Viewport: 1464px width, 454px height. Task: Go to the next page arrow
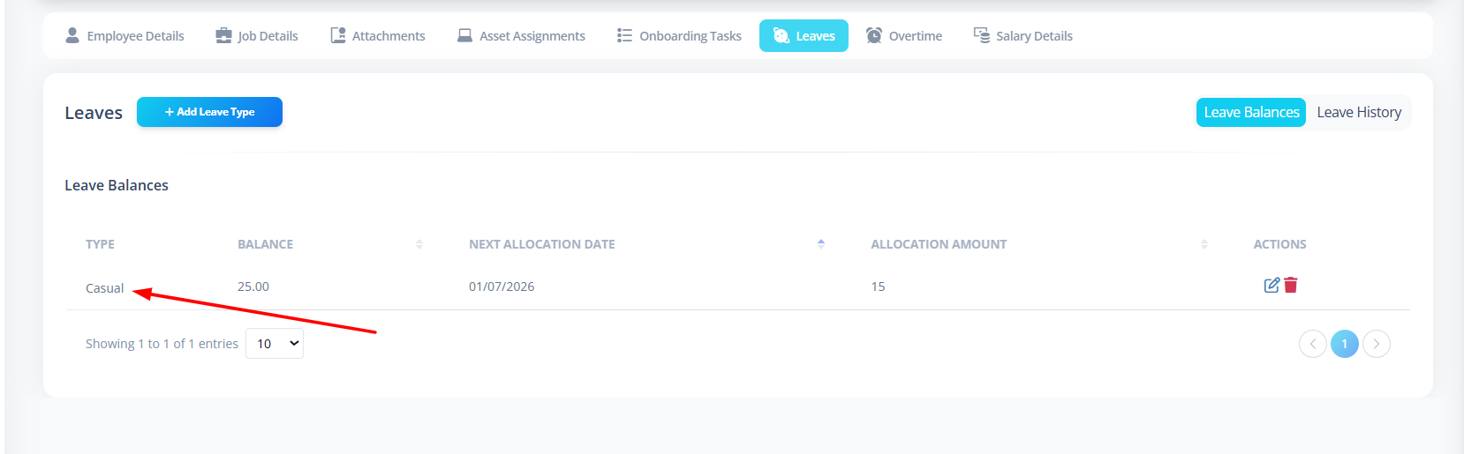tap(1377, 344)
